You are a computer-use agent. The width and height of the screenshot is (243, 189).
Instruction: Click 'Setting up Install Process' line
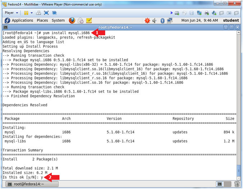[30, 46]
